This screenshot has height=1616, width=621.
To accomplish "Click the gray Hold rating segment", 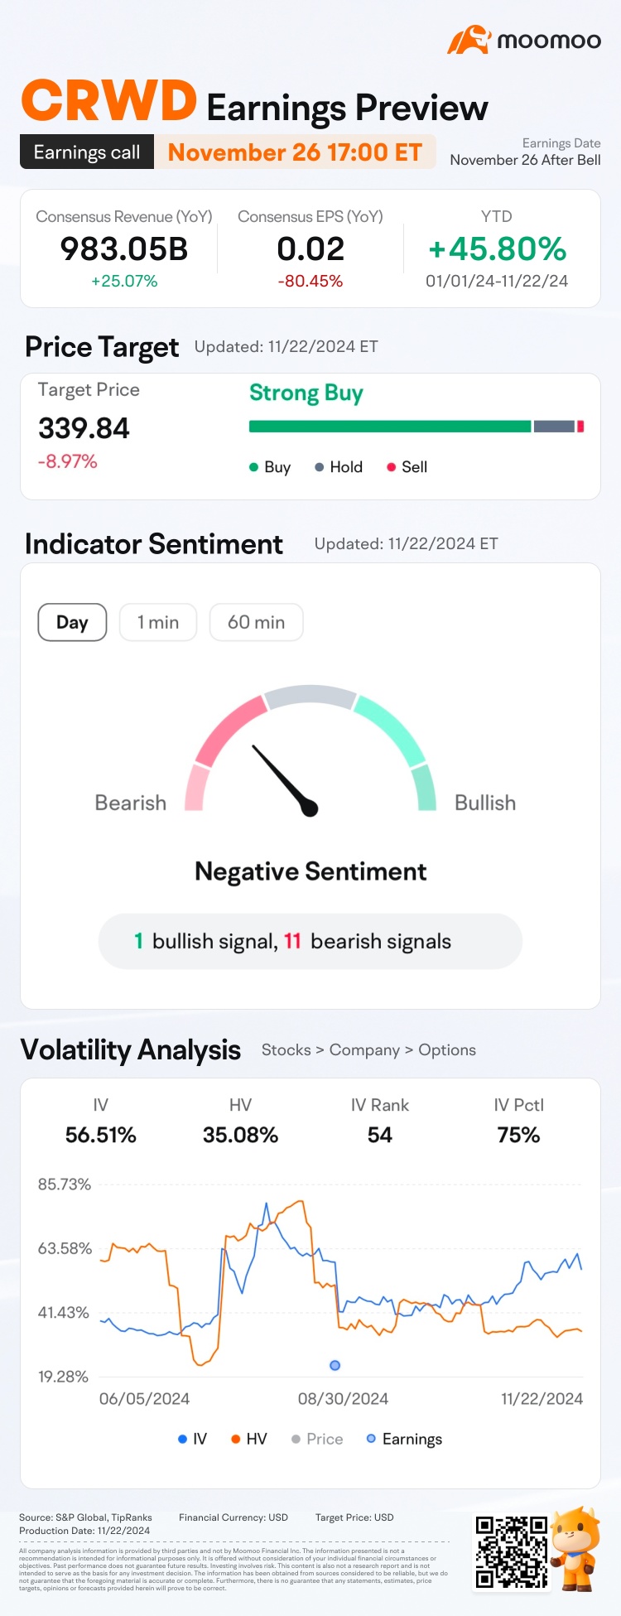I will click(x=554, y=427).
